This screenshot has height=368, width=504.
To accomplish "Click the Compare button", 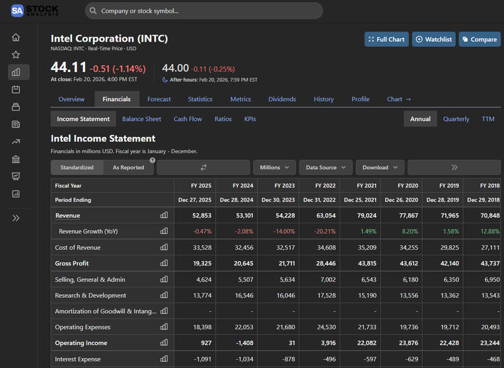I will tap(480, 39).
